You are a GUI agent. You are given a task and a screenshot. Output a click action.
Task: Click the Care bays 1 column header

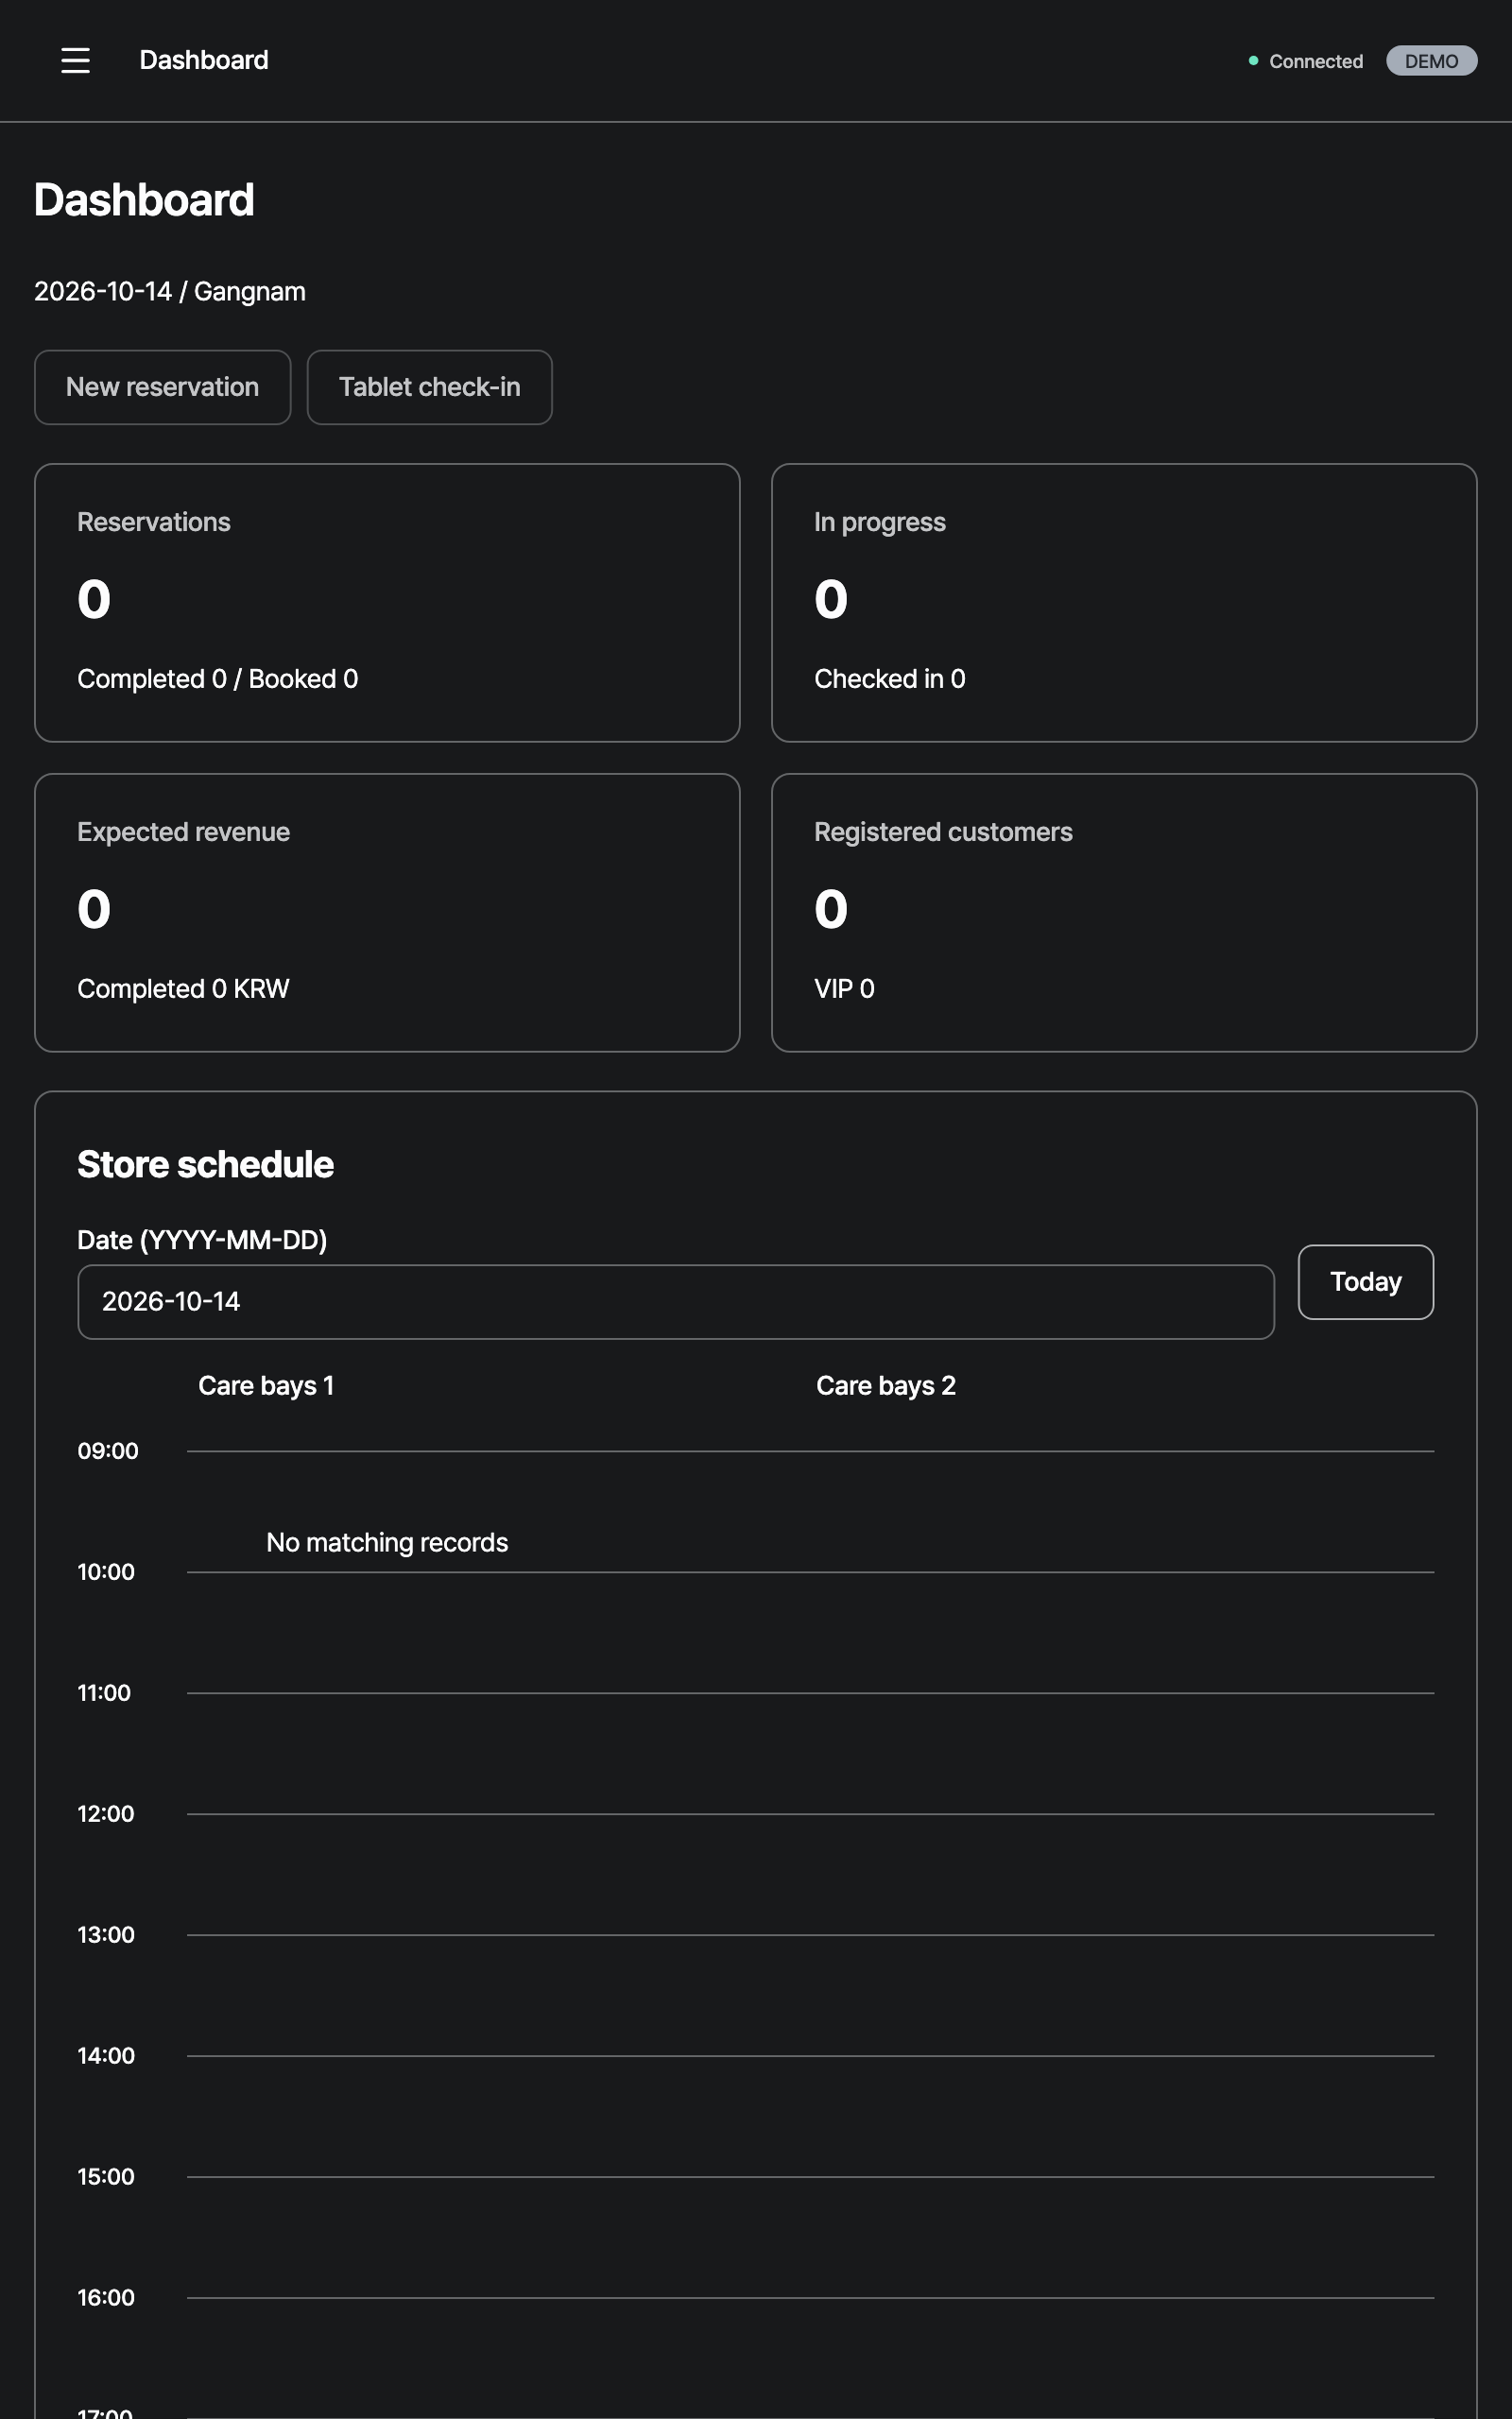[x=266, y=1385]
